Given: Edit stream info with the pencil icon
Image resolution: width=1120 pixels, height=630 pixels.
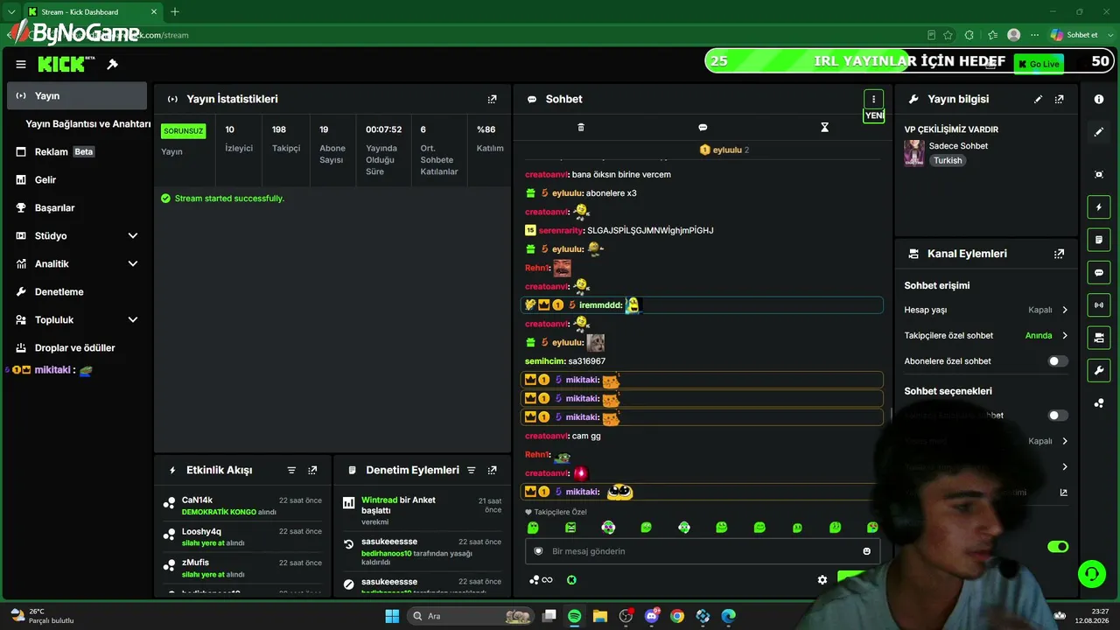Looking at the screenshot, I should (1039, 99).
